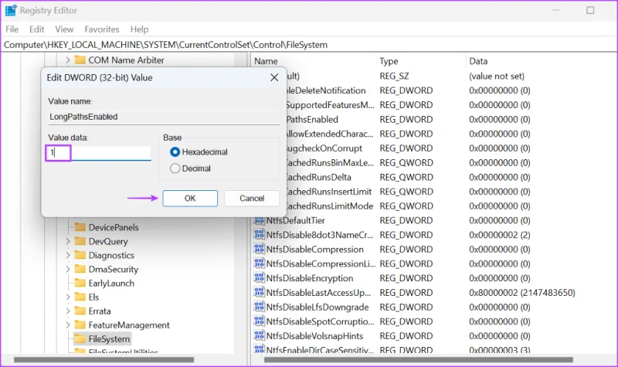
Task: Select the NtfsDisableEncryption value name
Action: 310,278
